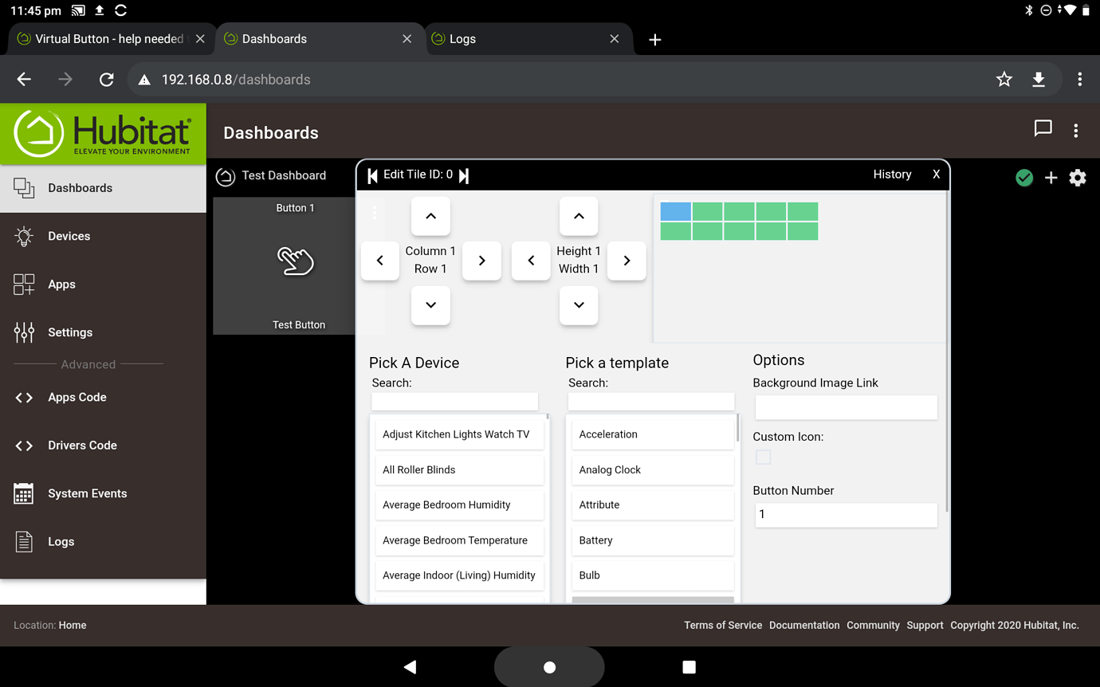This screenshot has width=1100, height=687.
Task: Open Apps in the sidebar
Action: click(103, 285)
